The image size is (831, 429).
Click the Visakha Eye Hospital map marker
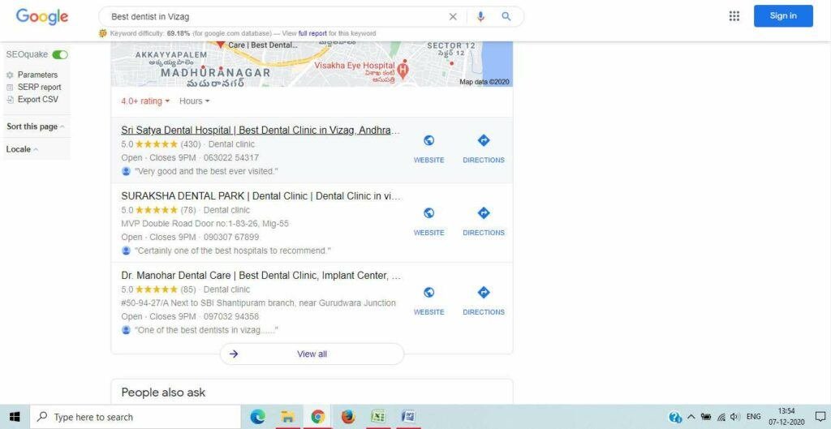coord(403,70)
